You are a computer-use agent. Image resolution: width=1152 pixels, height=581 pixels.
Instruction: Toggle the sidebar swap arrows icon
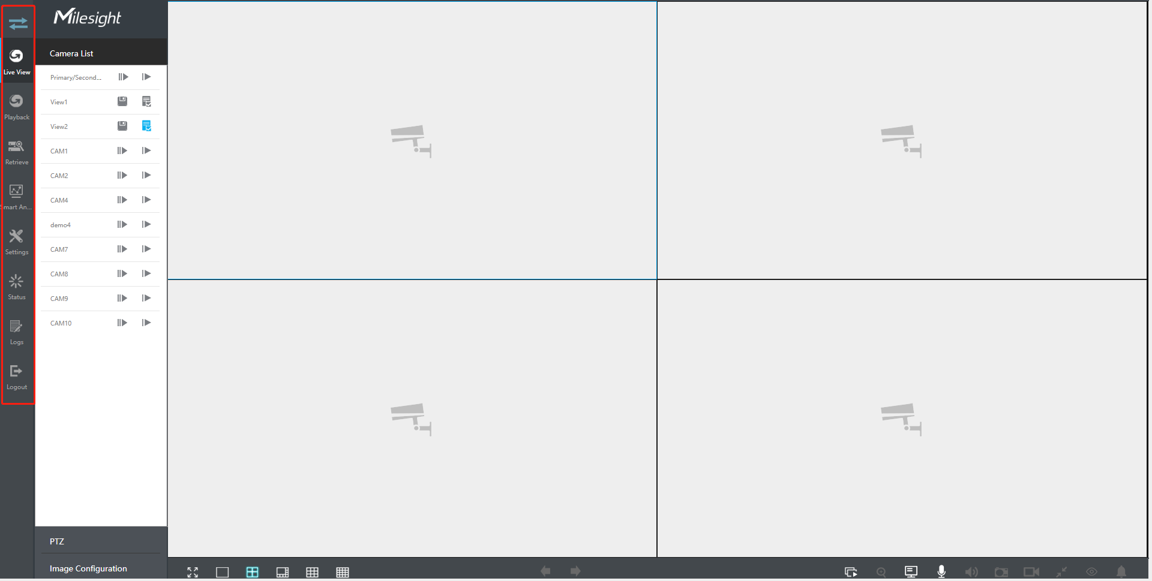point(18,23)
